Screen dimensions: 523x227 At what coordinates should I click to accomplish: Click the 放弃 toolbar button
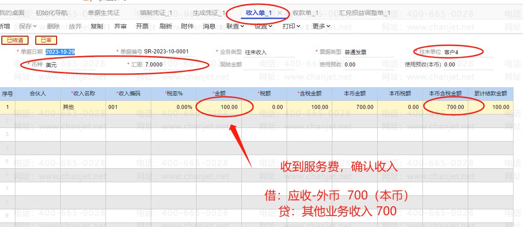click(75, 26)
